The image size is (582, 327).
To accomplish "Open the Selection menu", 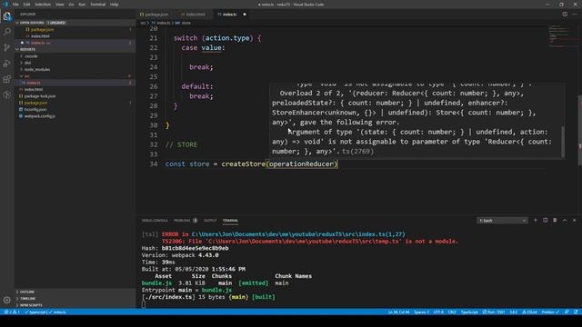I will click(x=43, y=5).
